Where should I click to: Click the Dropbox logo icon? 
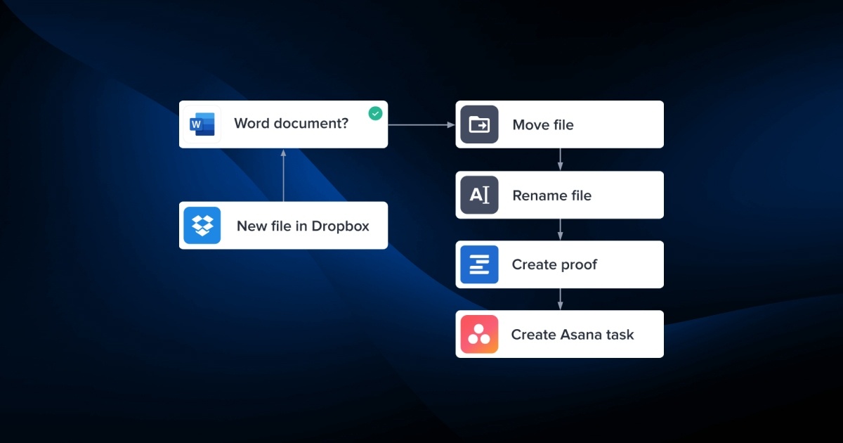click(x=202, y=225)
